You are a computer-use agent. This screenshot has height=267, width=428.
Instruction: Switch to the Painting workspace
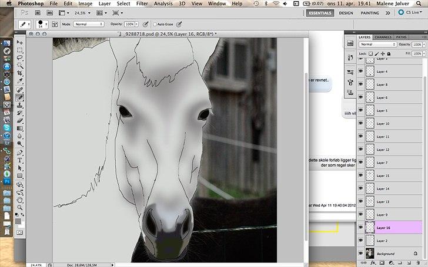click(x=370, y=12)
